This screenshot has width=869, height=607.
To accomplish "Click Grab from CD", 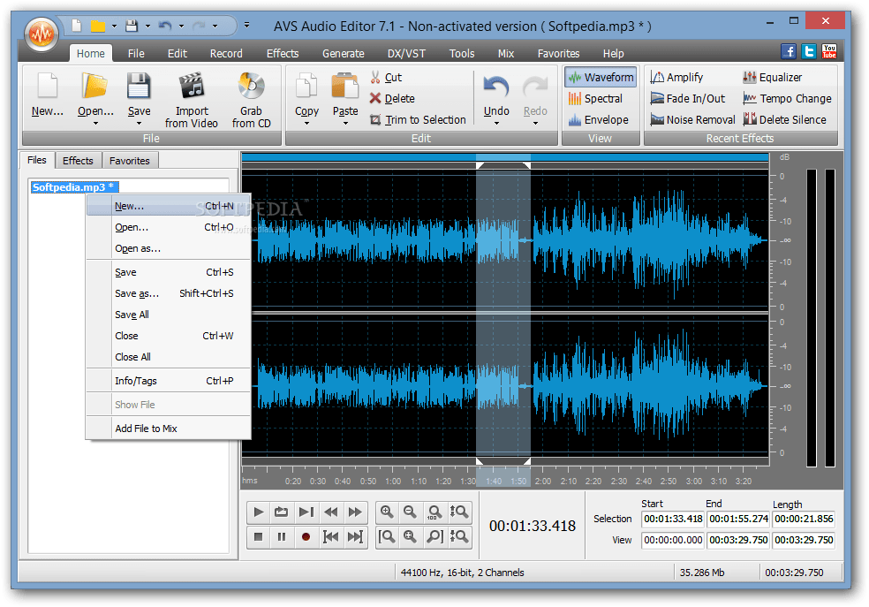I will click(251, 101).
